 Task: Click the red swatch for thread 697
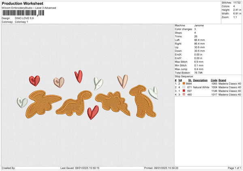click(184, 91)
